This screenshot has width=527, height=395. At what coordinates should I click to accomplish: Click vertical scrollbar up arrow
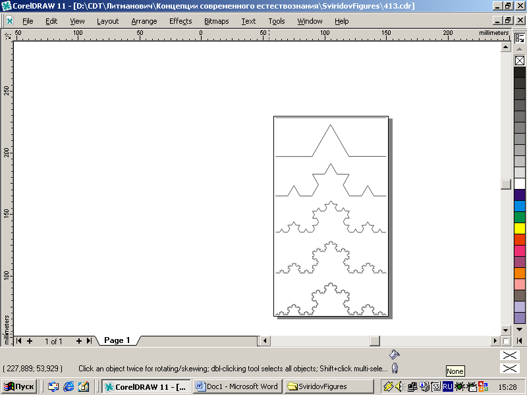(505, 46)
